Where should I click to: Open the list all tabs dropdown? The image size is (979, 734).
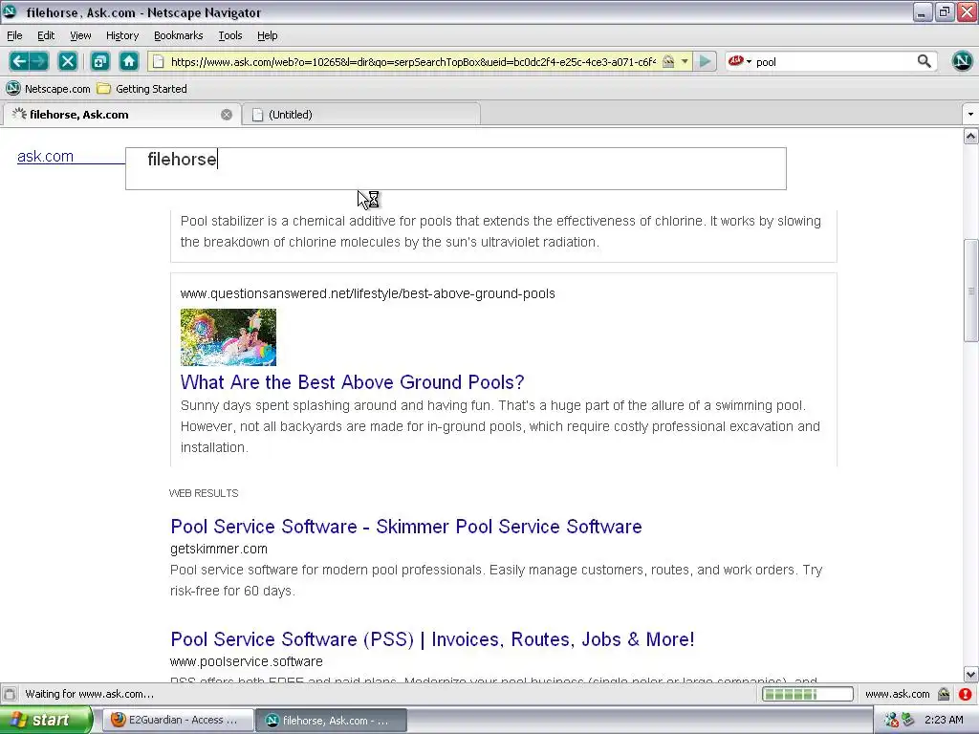(x=970, y=115)
